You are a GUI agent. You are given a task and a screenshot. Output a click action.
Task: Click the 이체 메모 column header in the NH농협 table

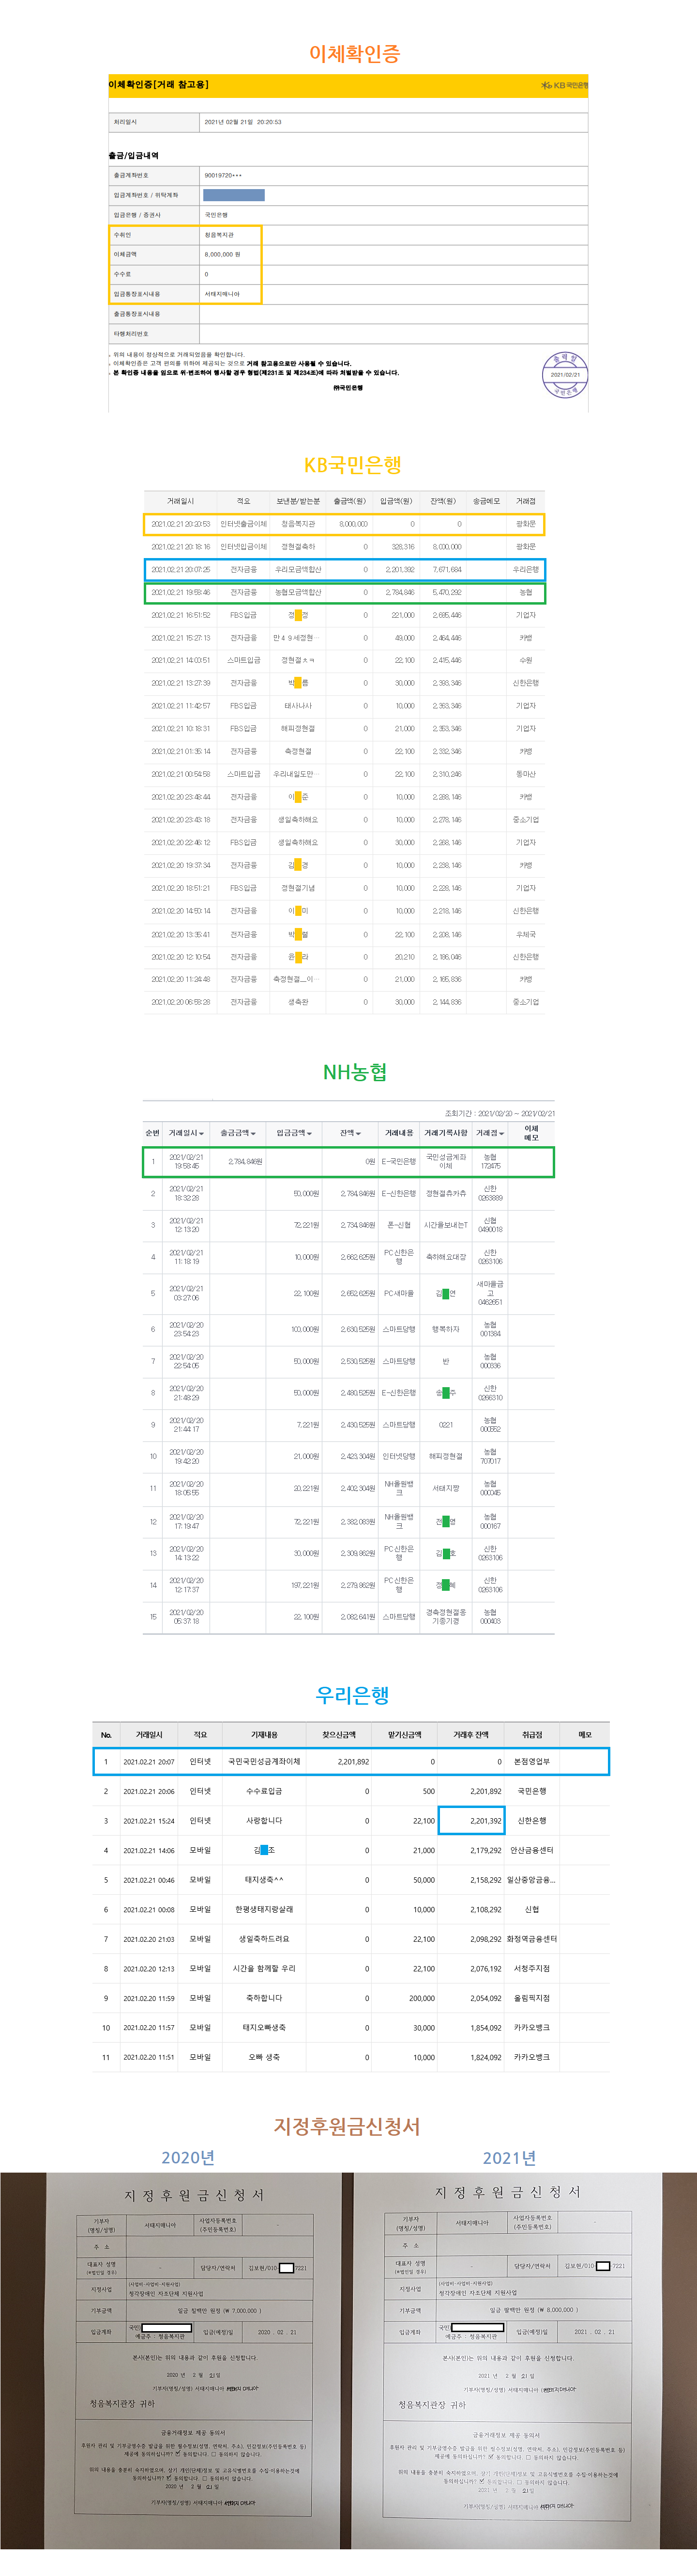[531, 1133]
